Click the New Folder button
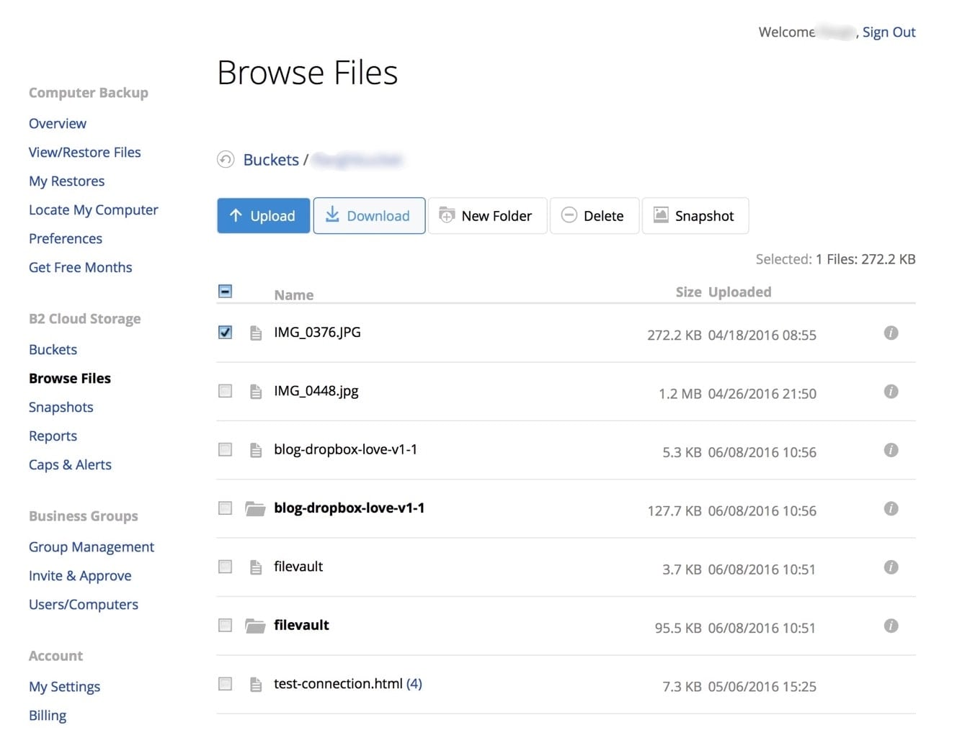Viewport: 957px width, 743px height. click(487, 216)
